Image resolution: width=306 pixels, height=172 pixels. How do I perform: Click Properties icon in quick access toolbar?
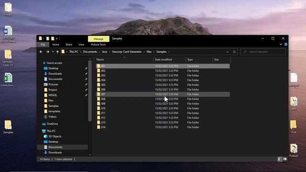pyautogui.click(x=48, y=39)
